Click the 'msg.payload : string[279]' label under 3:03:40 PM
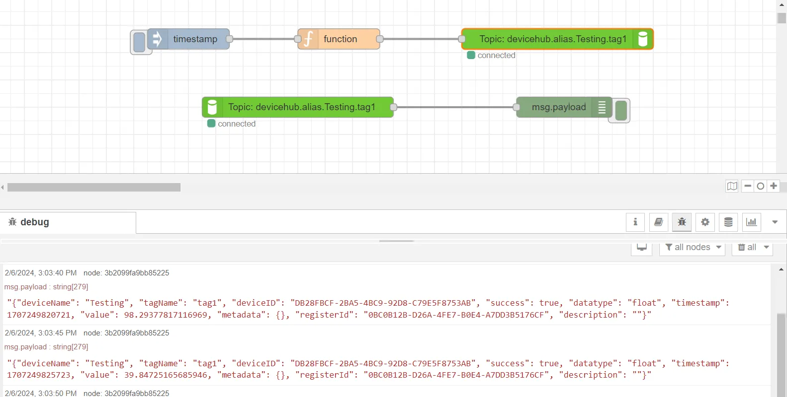 (46, 287)
